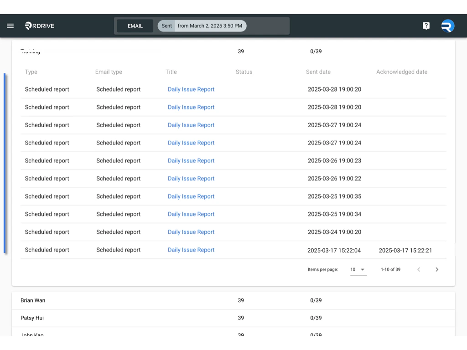The width and height of the screenshot is (467, 350).
Task: Click the previous page chevron in pagination
Action: point(419,269)
